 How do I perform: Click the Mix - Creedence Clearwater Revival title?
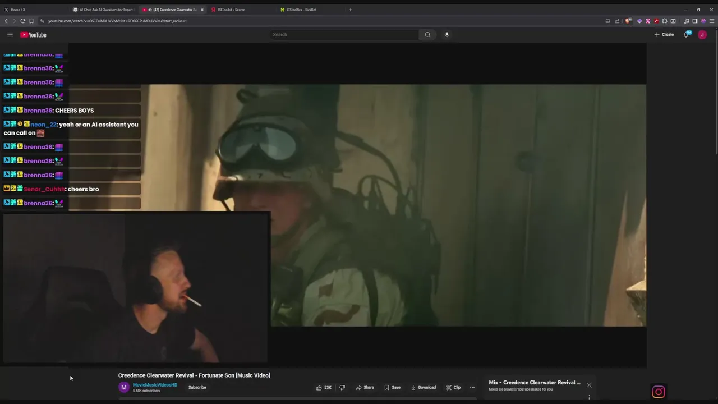pyautogui.click(x=535, y=383)
